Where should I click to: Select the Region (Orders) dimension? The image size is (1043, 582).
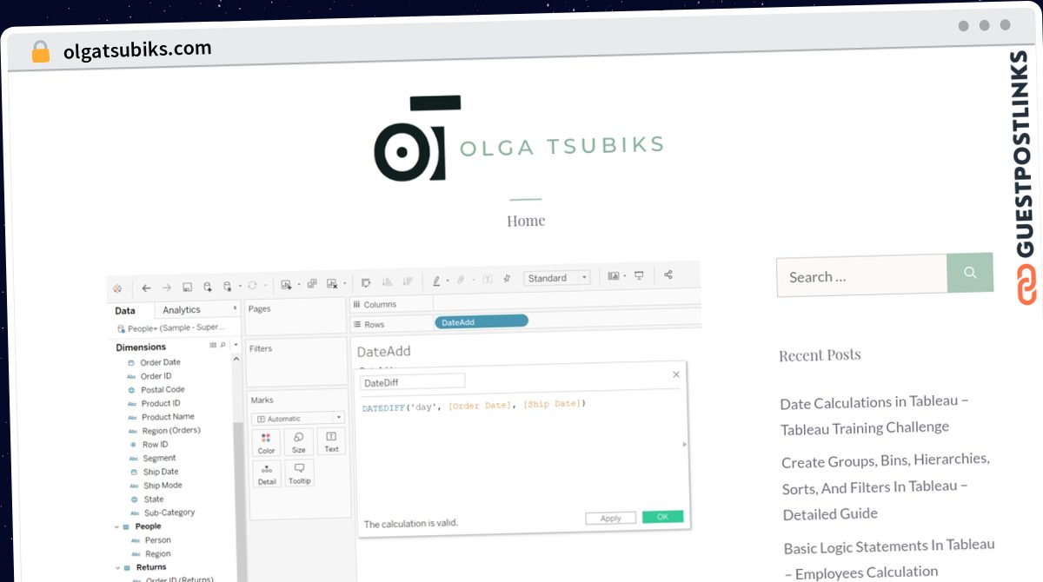(171, 431)
